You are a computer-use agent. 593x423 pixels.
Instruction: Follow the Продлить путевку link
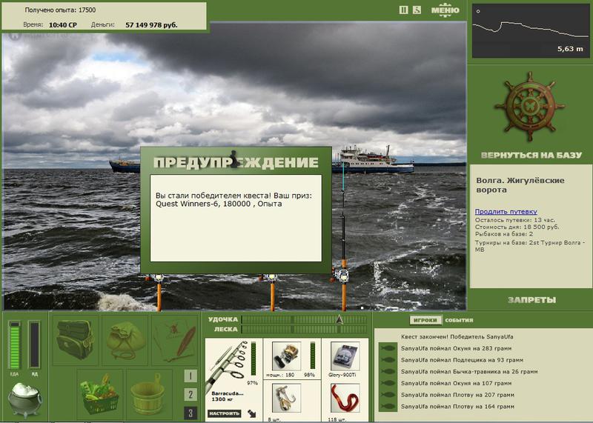506,212
